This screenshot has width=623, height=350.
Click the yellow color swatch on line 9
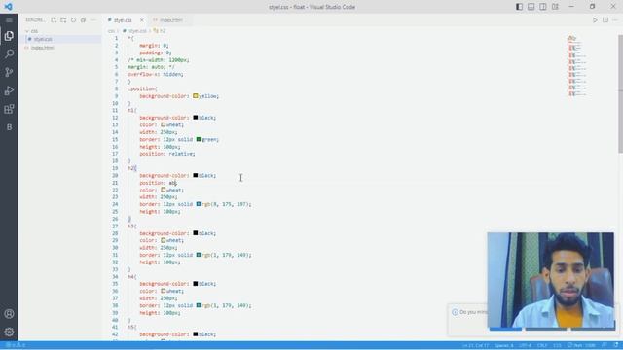pos(195,96)
